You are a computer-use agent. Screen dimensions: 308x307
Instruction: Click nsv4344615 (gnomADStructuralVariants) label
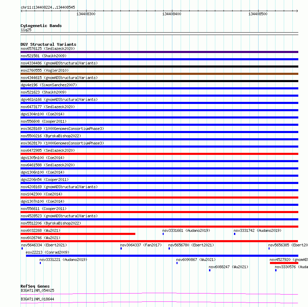[59, 78]
